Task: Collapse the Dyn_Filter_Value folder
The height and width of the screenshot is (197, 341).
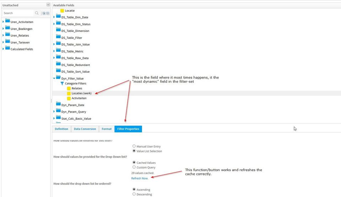Action: point(54,78)
